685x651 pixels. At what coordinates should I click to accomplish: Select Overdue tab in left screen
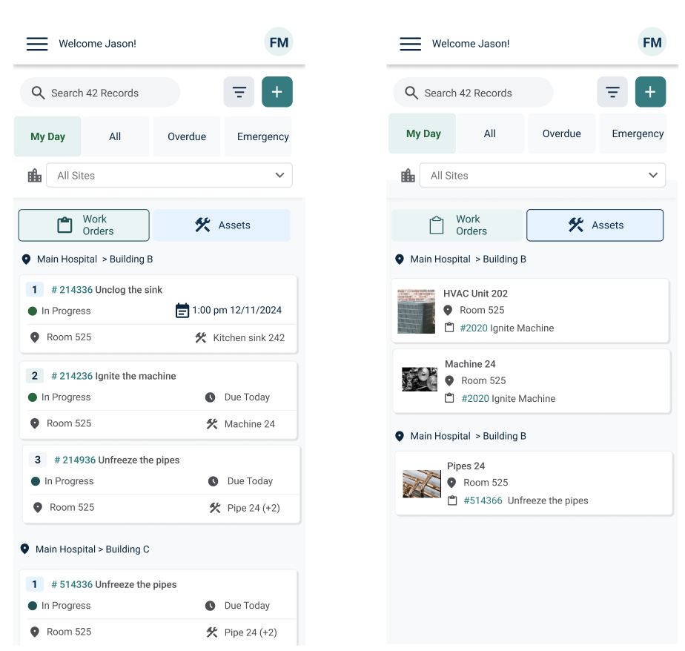(187, 136)
